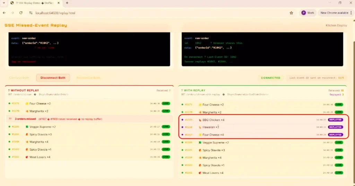
Task: Open the site information icon in the address bar
Action: (31, 13)
